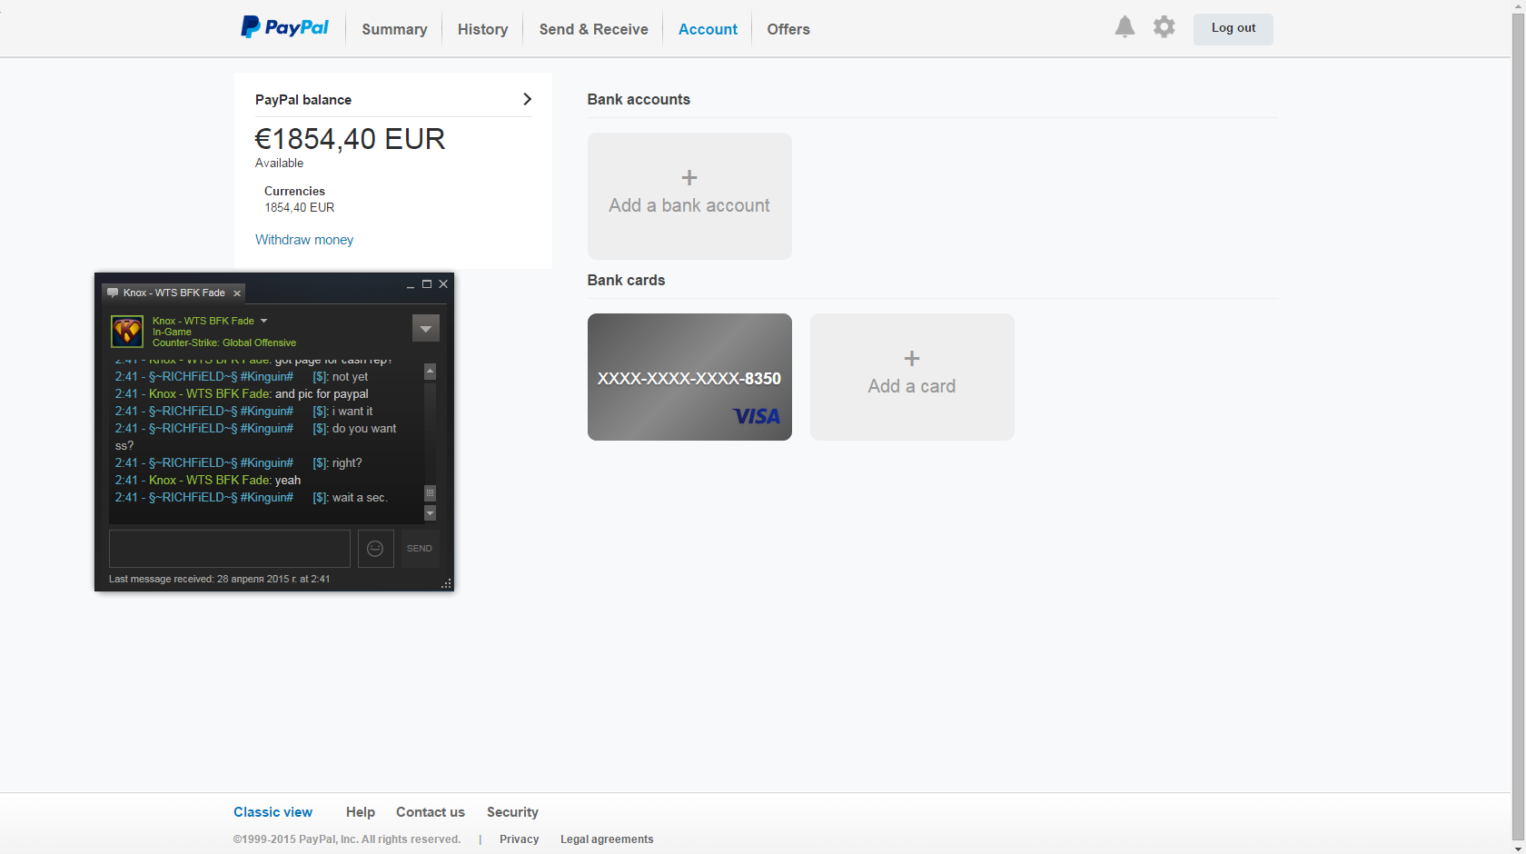Click the chat message 'wait a sec.'
Screen dimensions: 1526x854
click(360, 498)
